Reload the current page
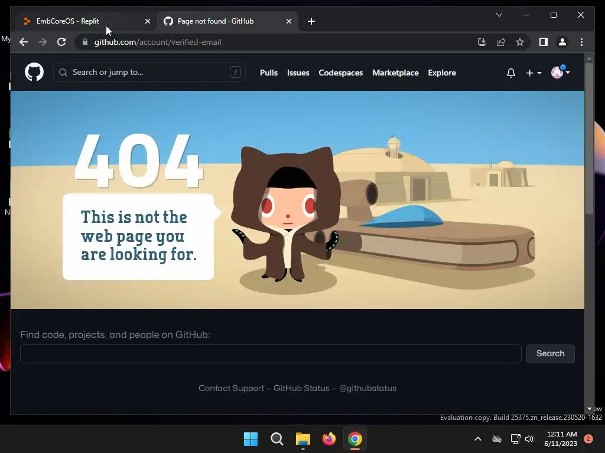The height and width of the screenshot is (453, 605). 61,42
